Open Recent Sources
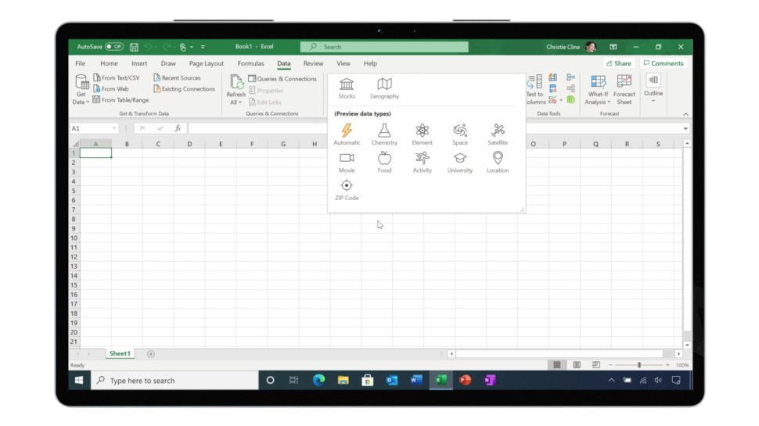Screen dimensions: 759x426 pyautogui.click(x=177, y=77)
